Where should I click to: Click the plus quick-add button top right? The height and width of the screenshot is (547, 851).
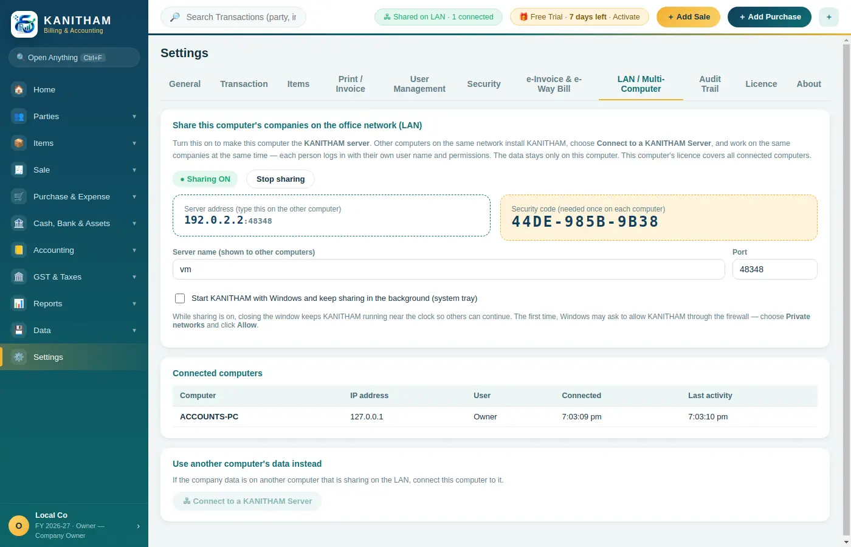(x=829, y=17)
